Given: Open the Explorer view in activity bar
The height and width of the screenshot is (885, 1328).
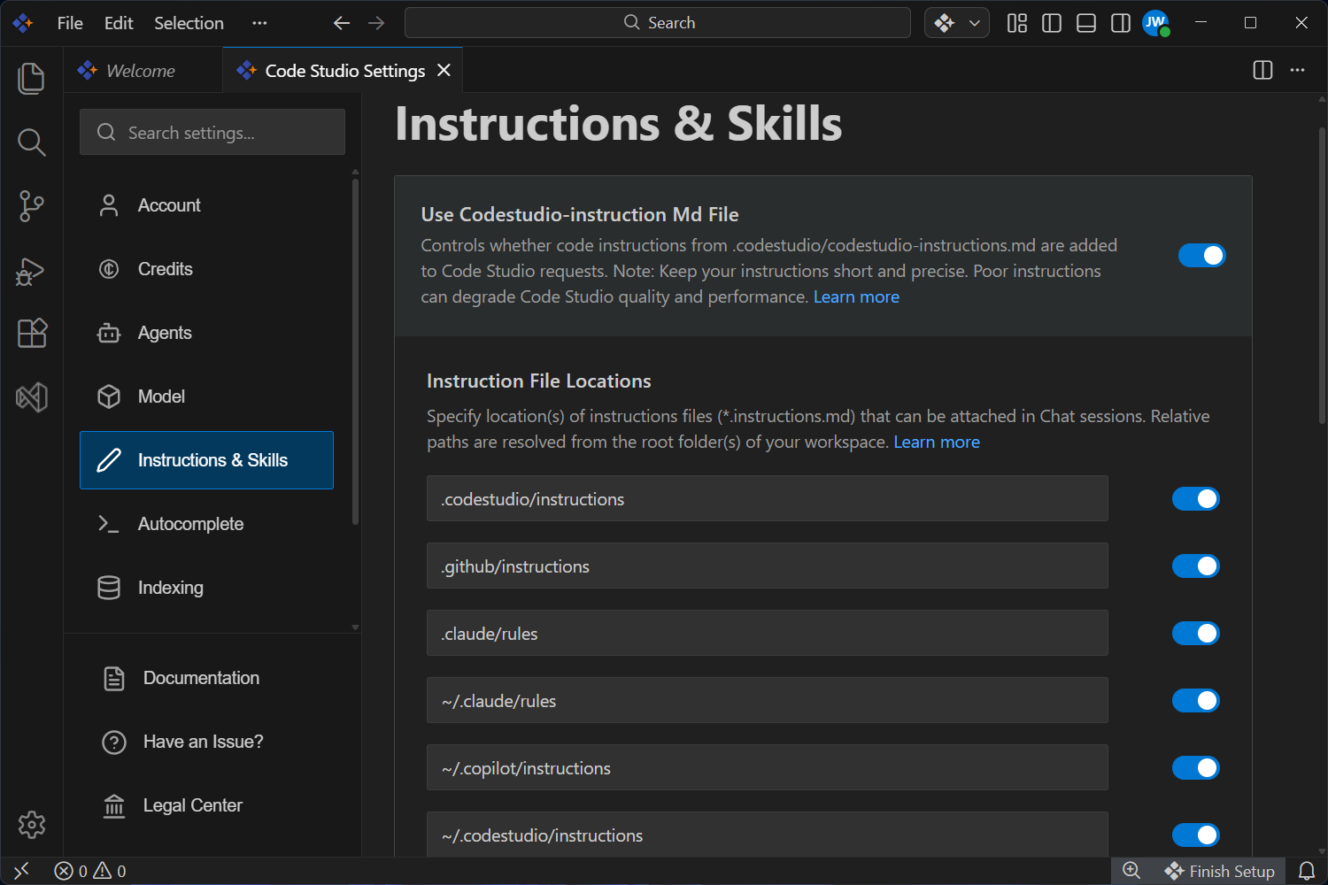Looking at the screenshot, I should (31, 79).
